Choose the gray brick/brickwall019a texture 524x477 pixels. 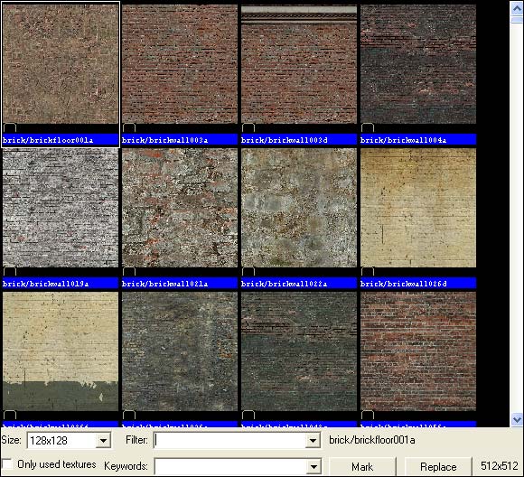tap(61, 208)
